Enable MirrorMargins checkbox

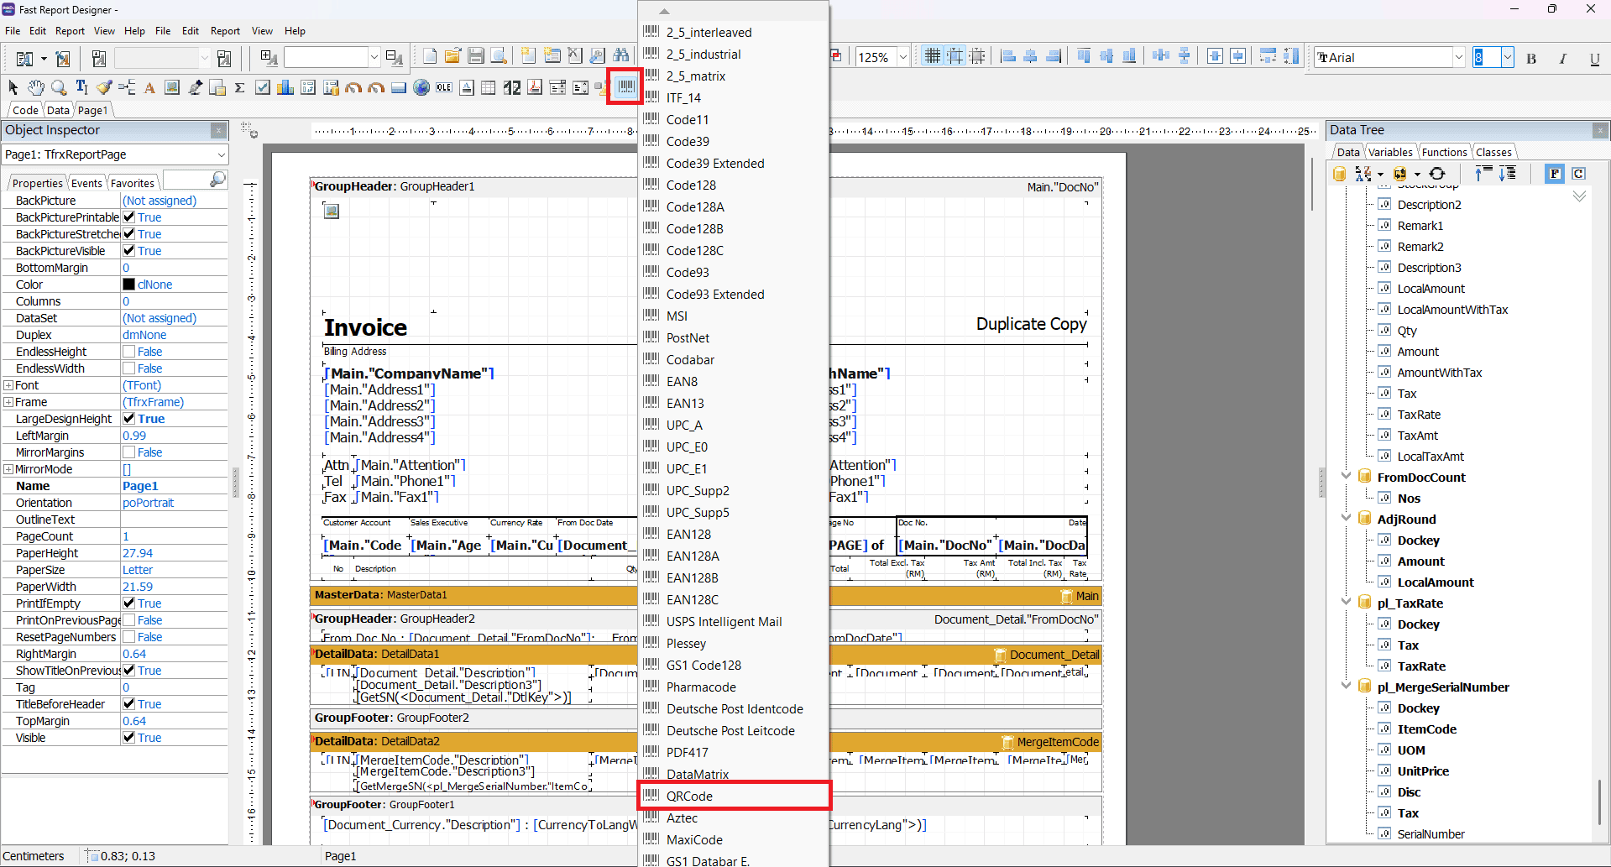click(x=128, y=452)
